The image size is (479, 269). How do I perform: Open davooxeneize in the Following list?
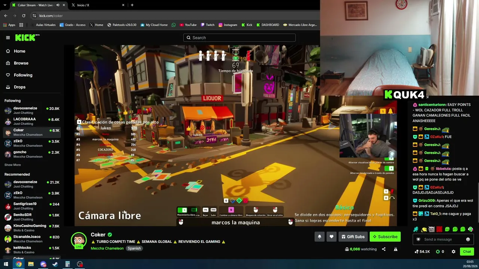32,110
